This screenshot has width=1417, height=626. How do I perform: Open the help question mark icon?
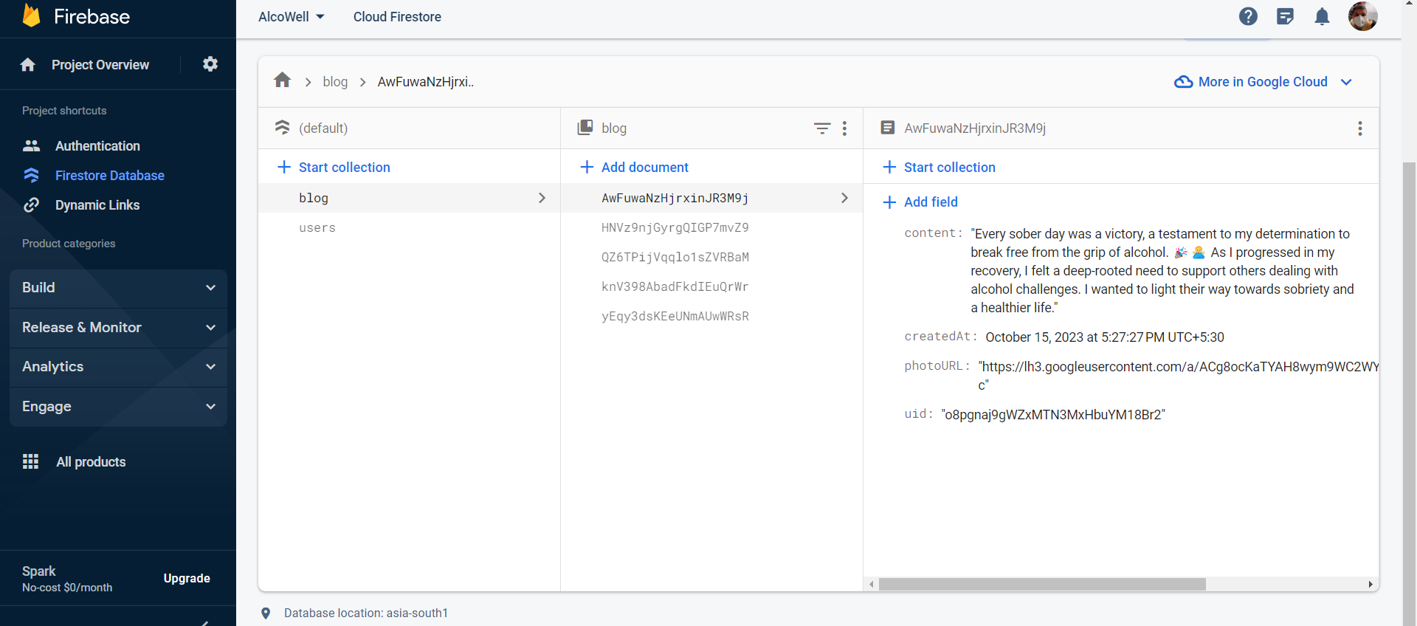coord(1248,16)
